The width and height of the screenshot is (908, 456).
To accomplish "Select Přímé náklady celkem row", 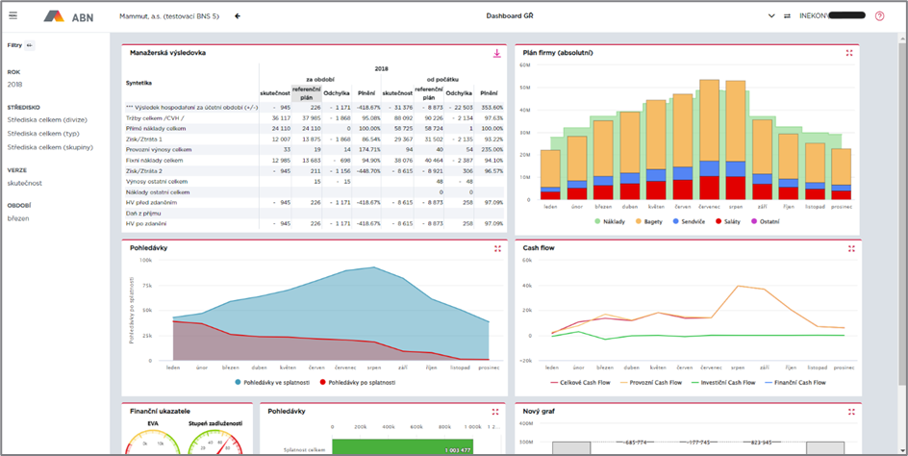I will (315, 128).
